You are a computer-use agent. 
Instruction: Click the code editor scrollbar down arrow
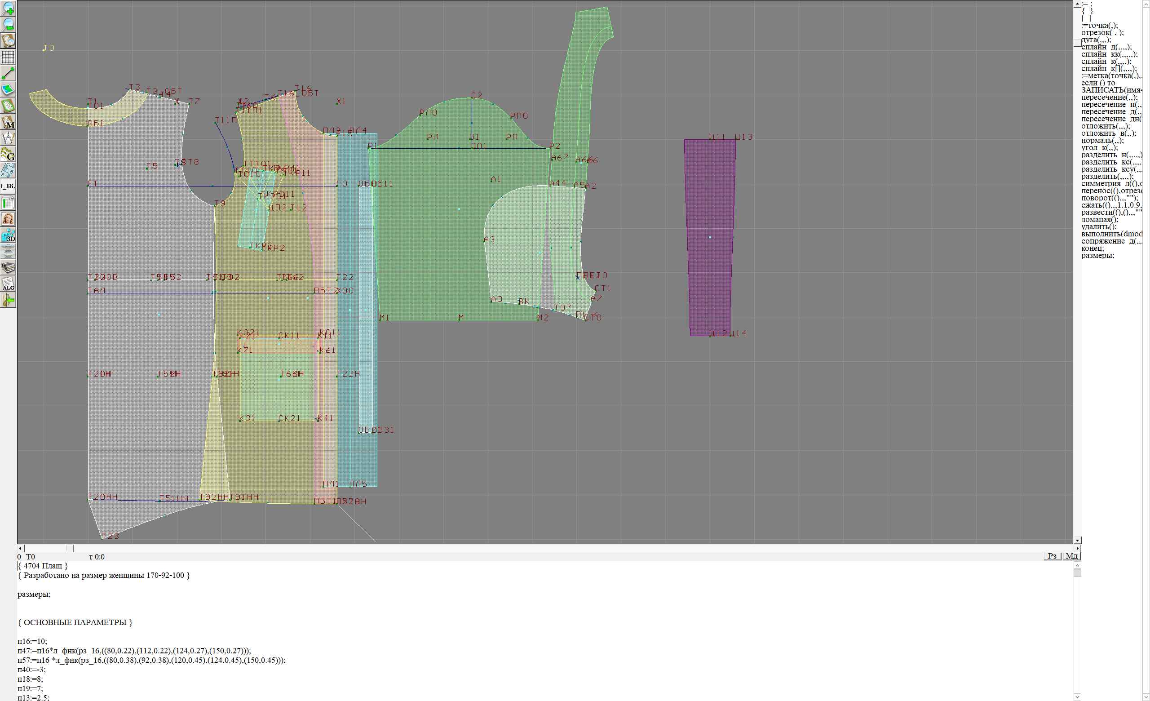pyautogui.click(x=1077, y=697)
